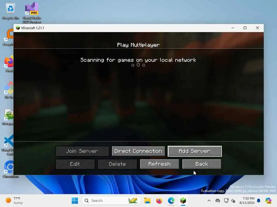Image resolution: width=277 pixels, height=207 pixels.
Task: Click the taskbar Search box
Action: tap(111, 201)
